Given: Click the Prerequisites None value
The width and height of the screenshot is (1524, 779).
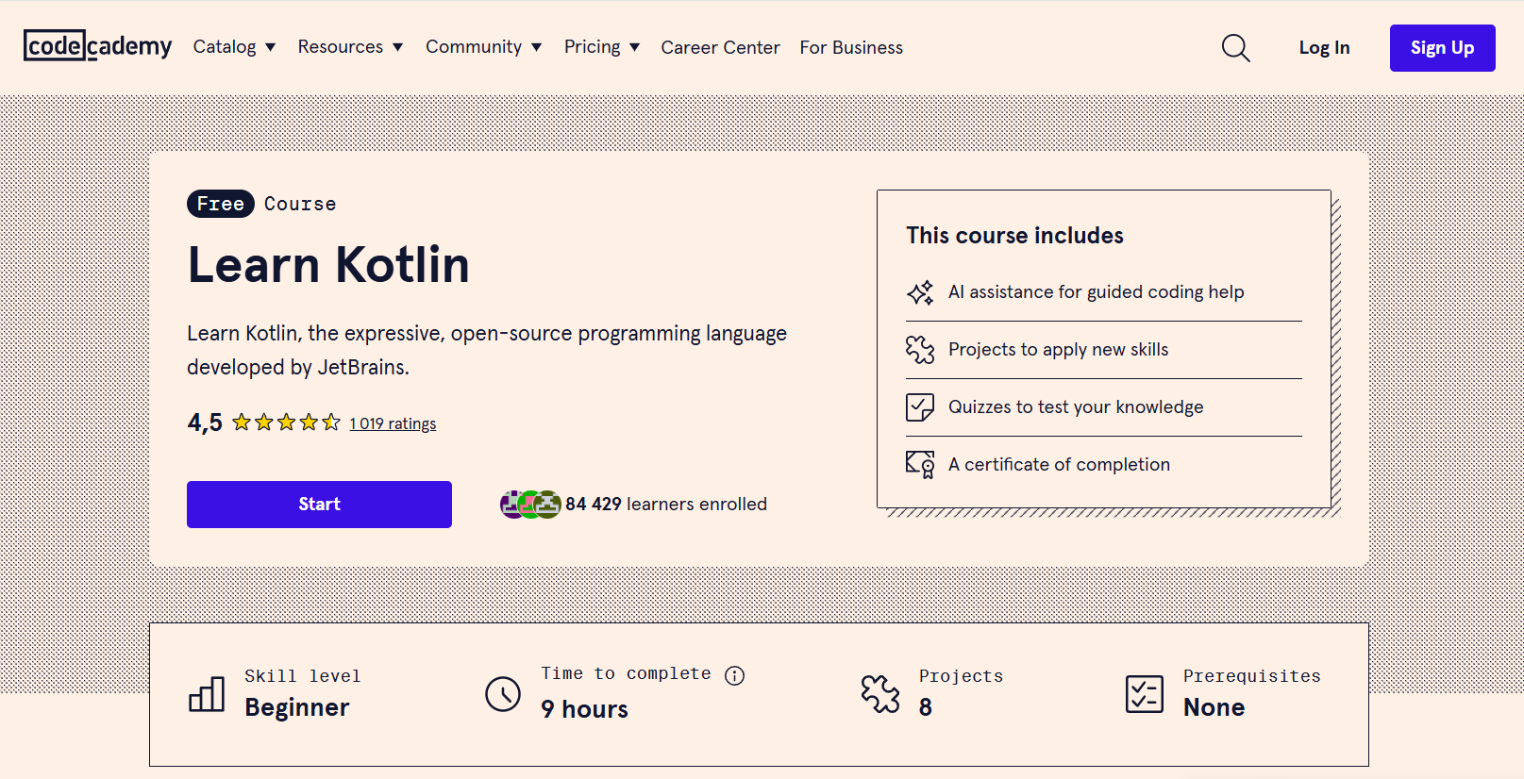Looking at the screenshot, I should [x=1214, y=707].
